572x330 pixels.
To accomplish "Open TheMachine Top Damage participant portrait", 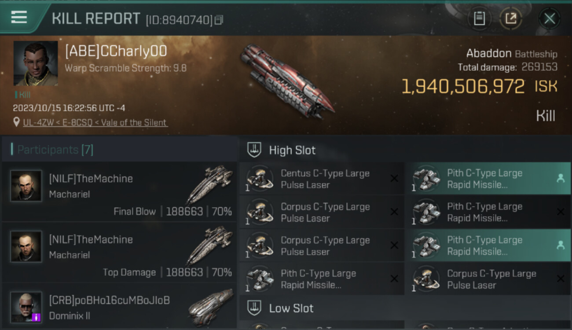I will point(26,246).
